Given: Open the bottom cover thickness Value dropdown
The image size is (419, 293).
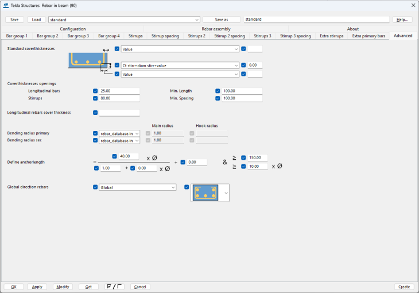Looking at the screenshot, I should 180,74.
